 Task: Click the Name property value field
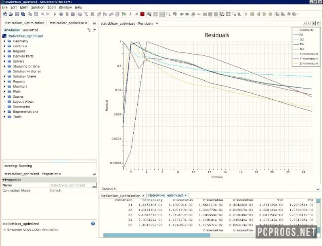[x=71, y=185]
